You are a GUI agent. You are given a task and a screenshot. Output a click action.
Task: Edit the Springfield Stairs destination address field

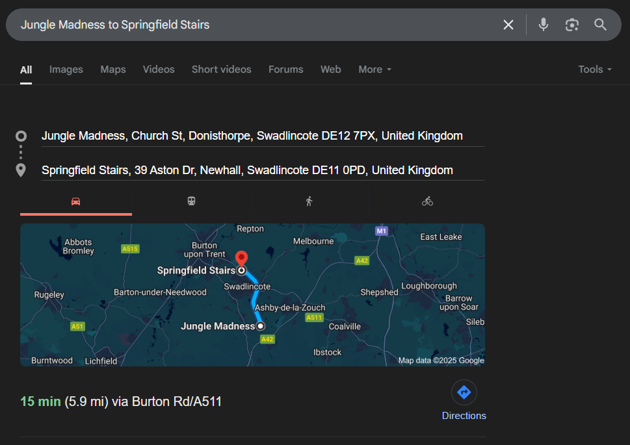pos(263,170)
